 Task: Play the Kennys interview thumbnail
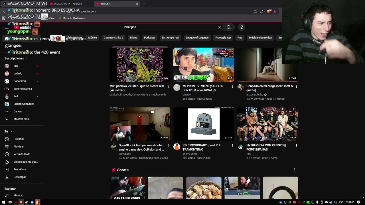pos(268,124)
